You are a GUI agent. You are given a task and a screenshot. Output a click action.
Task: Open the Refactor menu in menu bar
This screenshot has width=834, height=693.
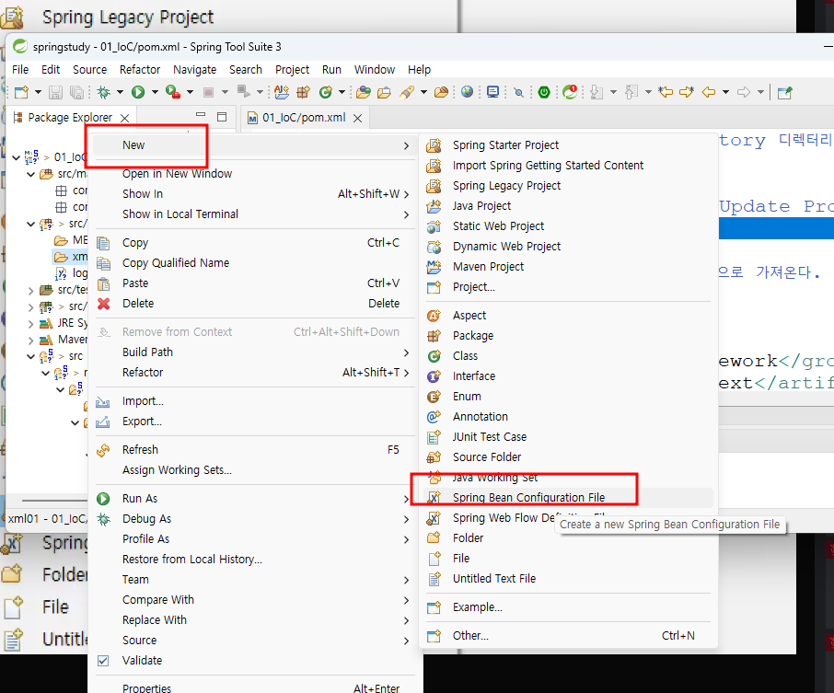click(140, 70)
